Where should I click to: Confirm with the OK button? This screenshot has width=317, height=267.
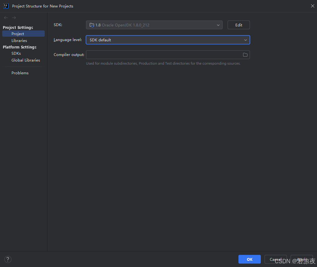point(249,259)
